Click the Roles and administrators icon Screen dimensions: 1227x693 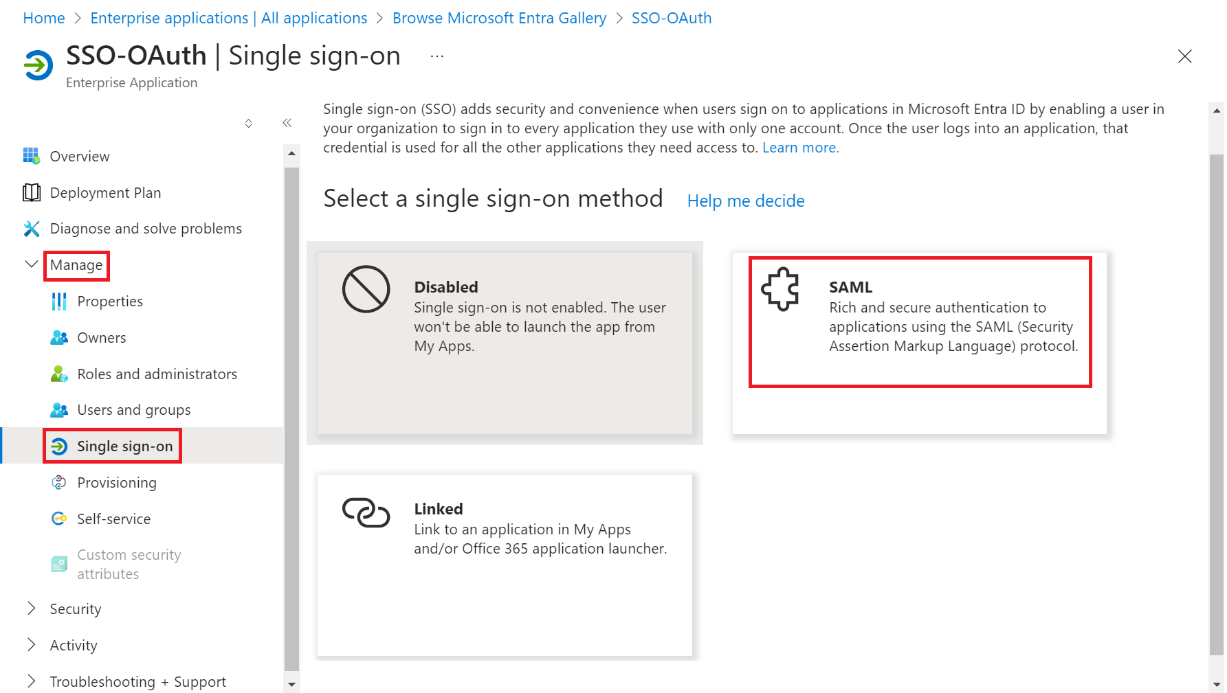pyautogui.click(x=59, y=374)
